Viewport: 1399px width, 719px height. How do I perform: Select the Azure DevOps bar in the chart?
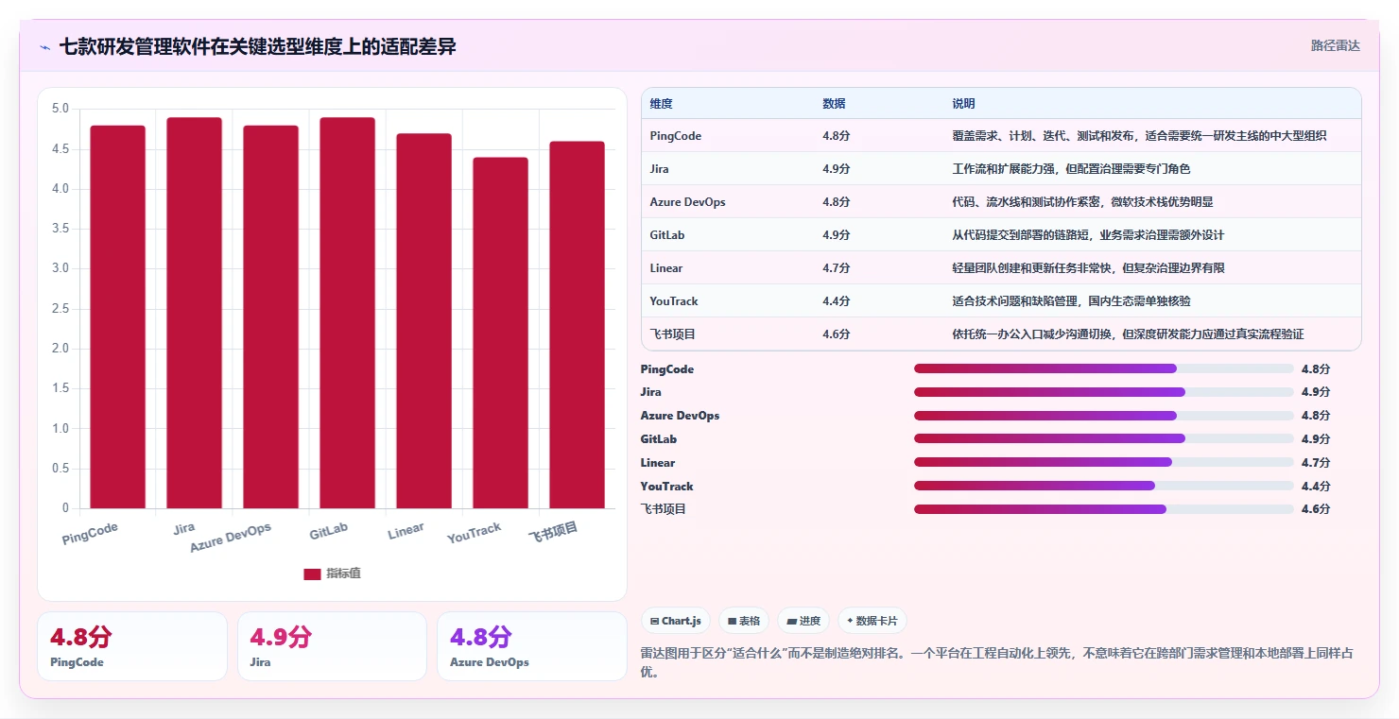pos(270,317)
